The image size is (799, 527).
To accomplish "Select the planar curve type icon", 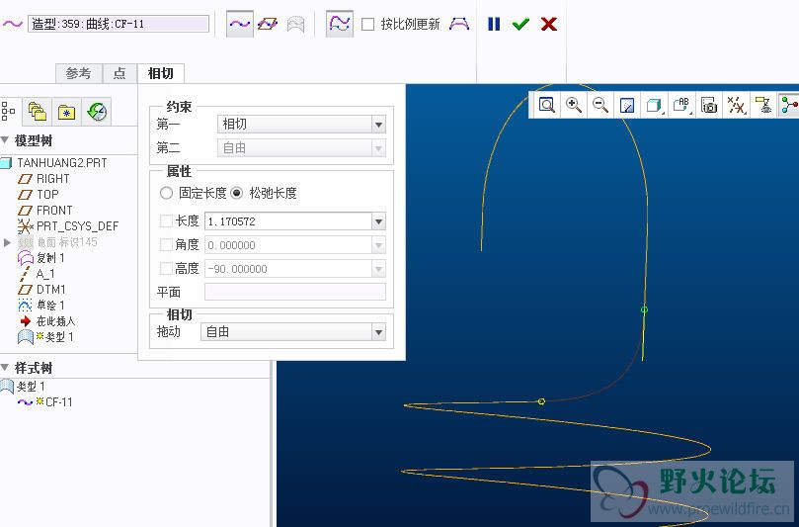I will click(x=268, y=24).
